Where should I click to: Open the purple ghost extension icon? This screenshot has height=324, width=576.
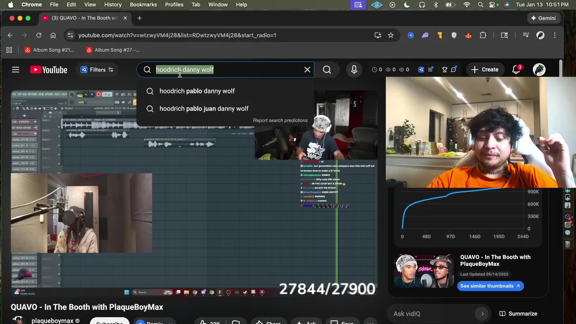pos(425,35)
